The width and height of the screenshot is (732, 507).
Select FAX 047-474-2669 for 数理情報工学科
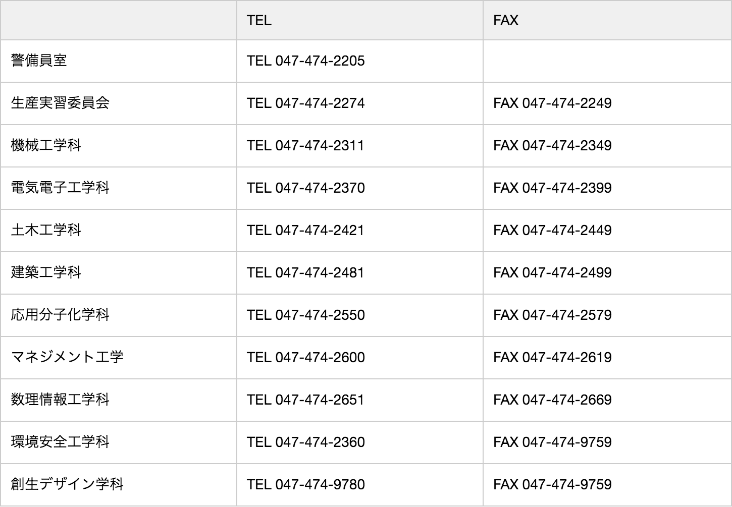point(552,400)
